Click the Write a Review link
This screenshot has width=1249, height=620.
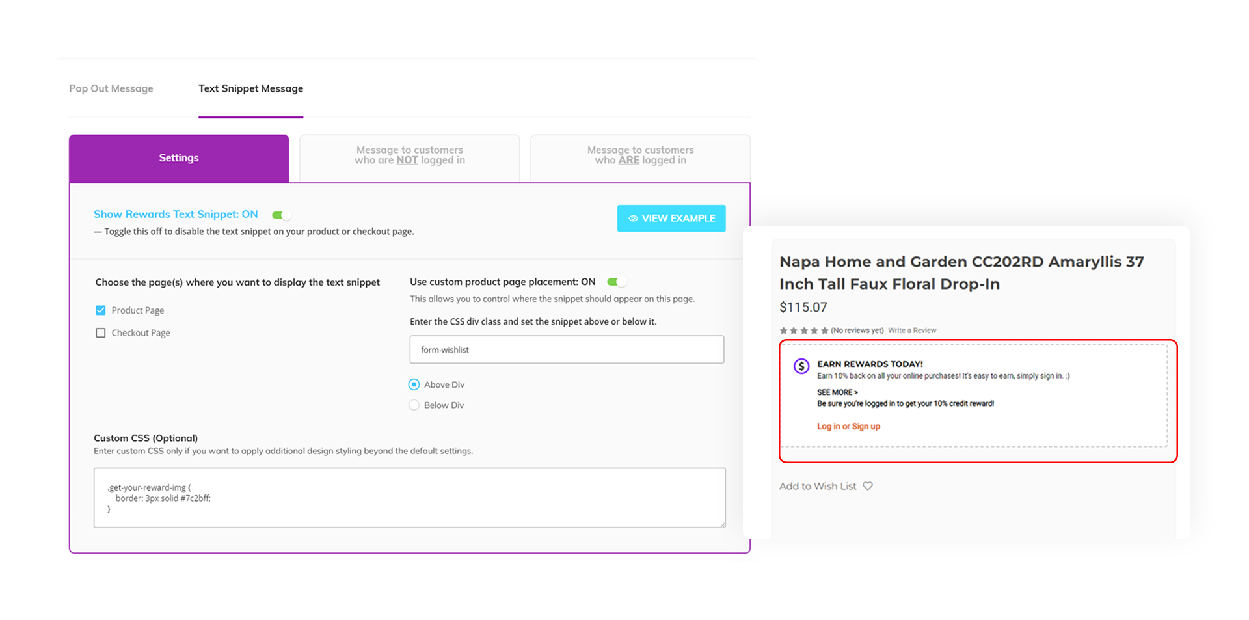tap(912, 330)
